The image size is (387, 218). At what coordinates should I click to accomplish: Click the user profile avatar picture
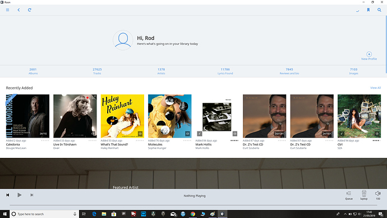point(123,40)
